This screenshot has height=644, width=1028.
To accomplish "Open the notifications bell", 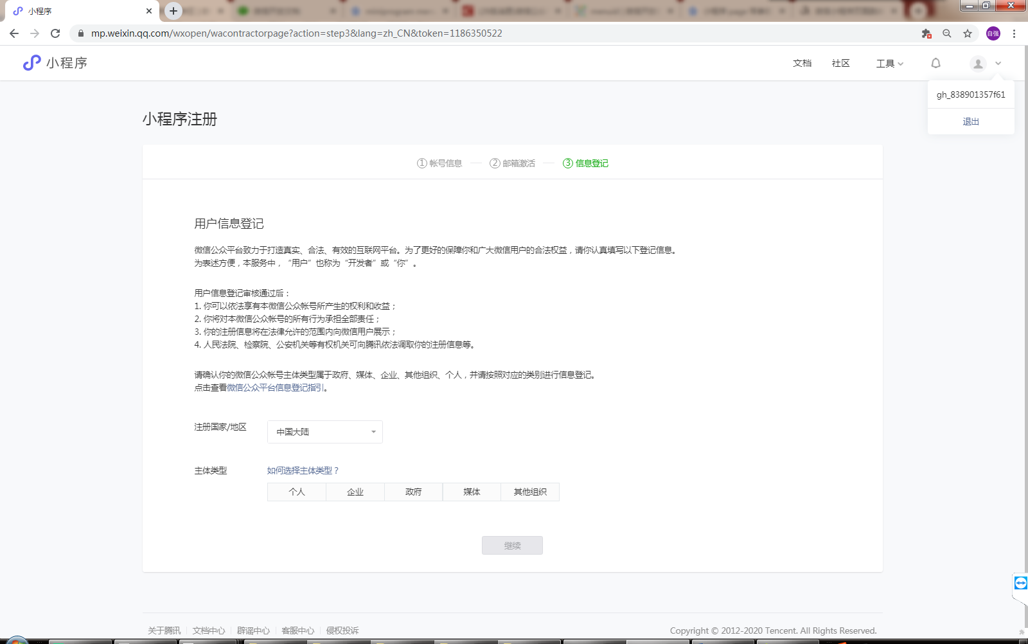I will 936,63.
